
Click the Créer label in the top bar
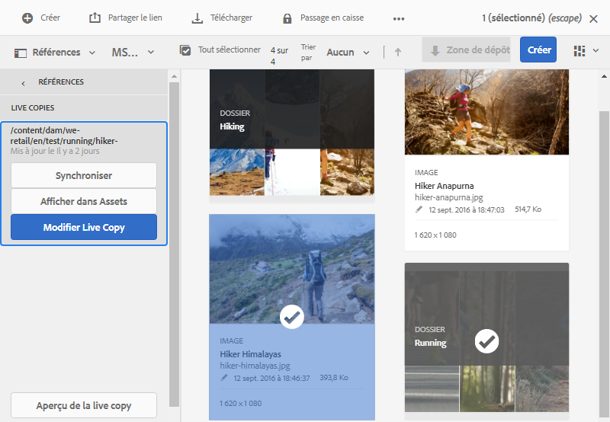click(50, 18)
